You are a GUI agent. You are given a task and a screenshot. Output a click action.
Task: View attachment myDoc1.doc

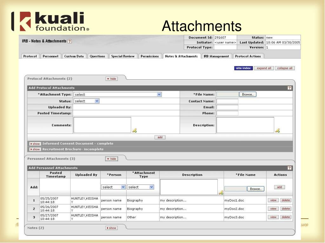pyautogui.click(x=273, y=200)
